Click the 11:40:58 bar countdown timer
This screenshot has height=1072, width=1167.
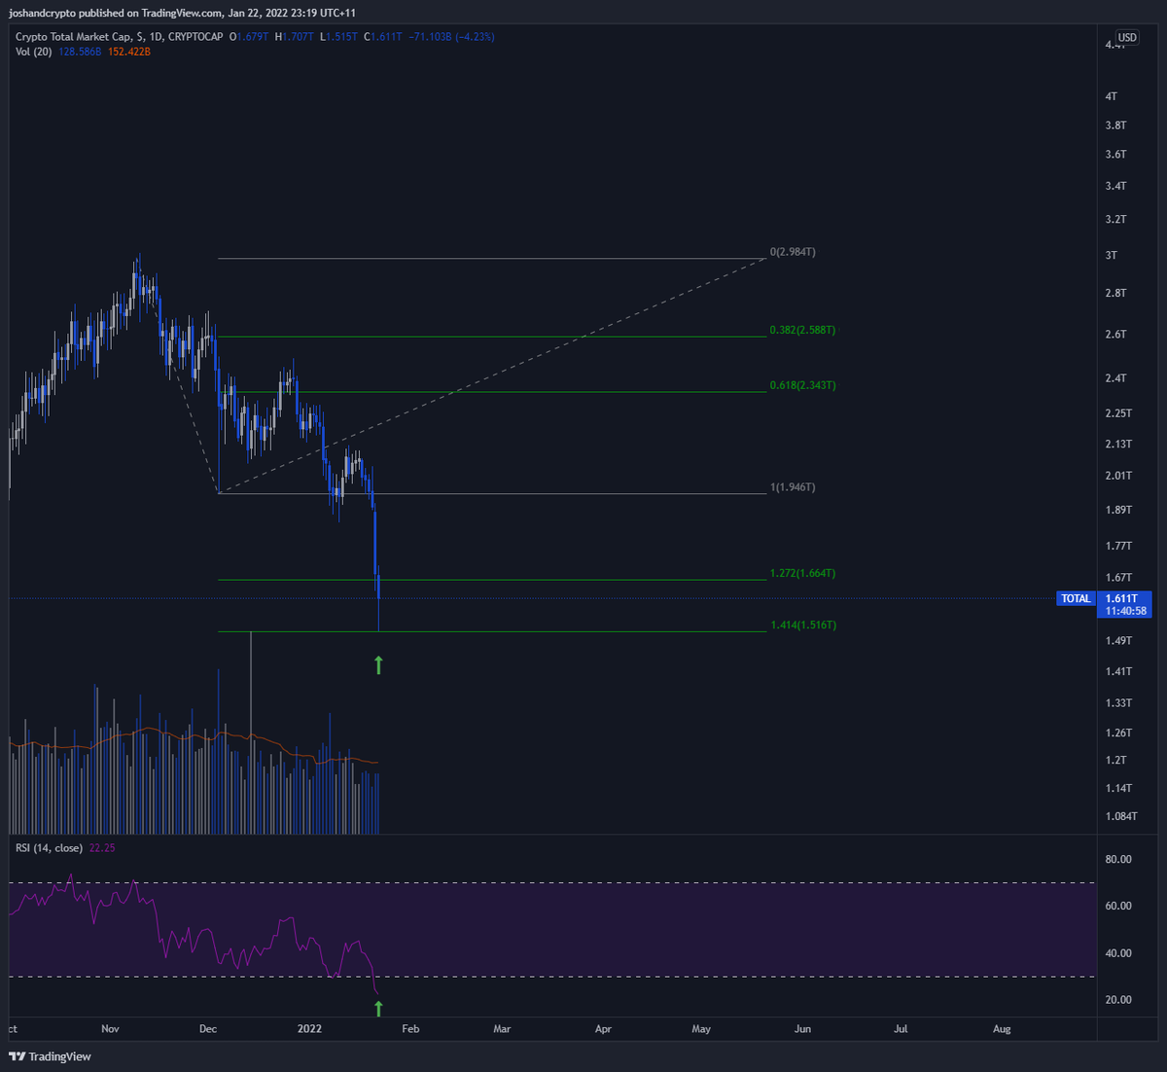point(1127,611)
